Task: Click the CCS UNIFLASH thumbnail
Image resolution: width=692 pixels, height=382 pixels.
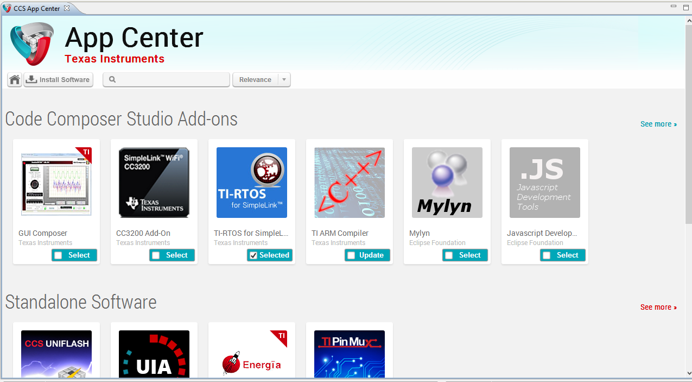Action: coord(56,356)
